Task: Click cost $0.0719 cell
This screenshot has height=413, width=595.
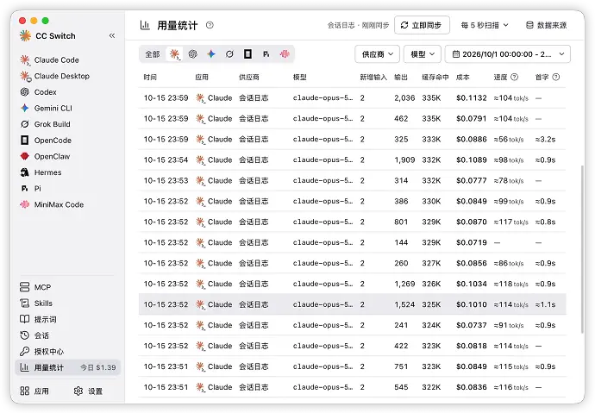Action: pos(472,243)
